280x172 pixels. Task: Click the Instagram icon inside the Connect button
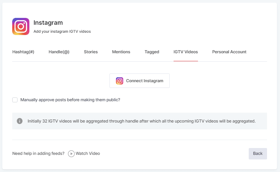(x=120, y=81)
